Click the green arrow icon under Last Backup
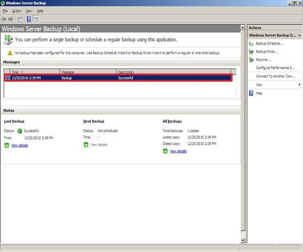The height and width of the screenshot is (252, 303). click(x=7, y=145)
